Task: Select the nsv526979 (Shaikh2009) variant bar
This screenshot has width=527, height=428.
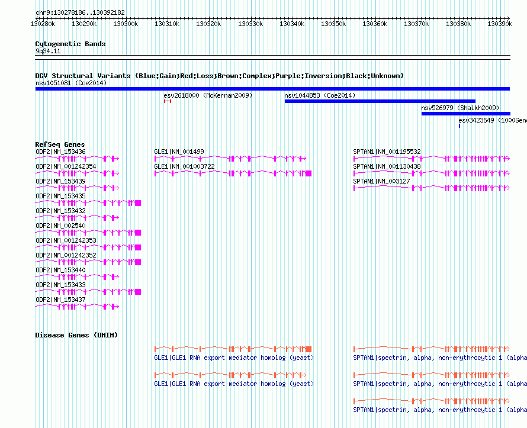Action: (x=466, y=114)
